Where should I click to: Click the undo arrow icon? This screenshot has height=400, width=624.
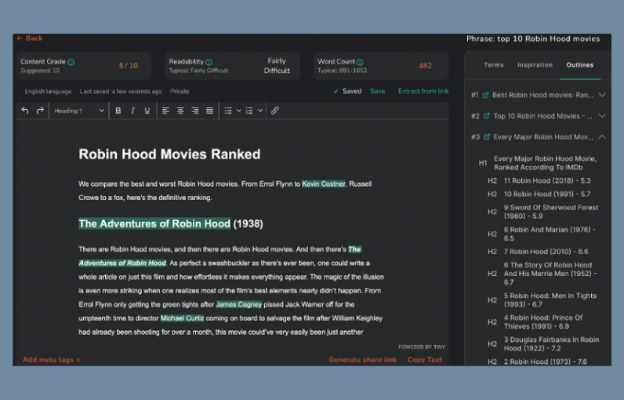(x=25, y=111)
